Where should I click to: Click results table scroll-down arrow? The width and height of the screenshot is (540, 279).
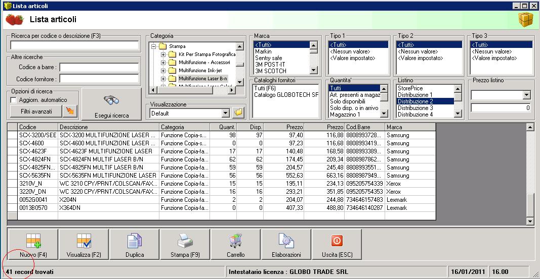530,221
